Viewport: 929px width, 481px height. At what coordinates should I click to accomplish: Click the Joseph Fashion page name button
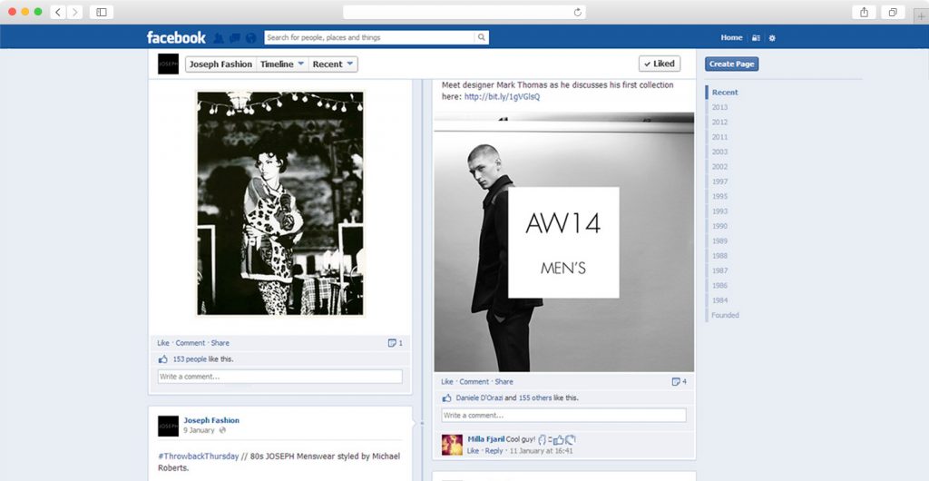tap(220, 64)
